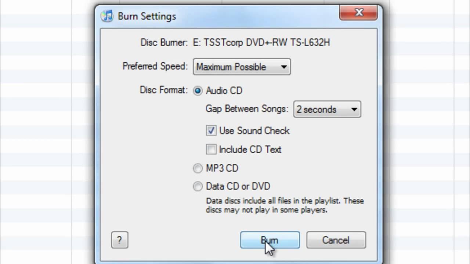
Task: Select the Audio CD disc format
Action: (198, 91)
